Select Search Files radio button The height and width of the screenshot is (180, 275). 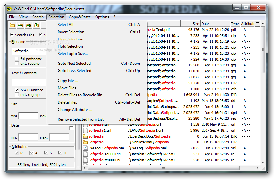point(12,35)
